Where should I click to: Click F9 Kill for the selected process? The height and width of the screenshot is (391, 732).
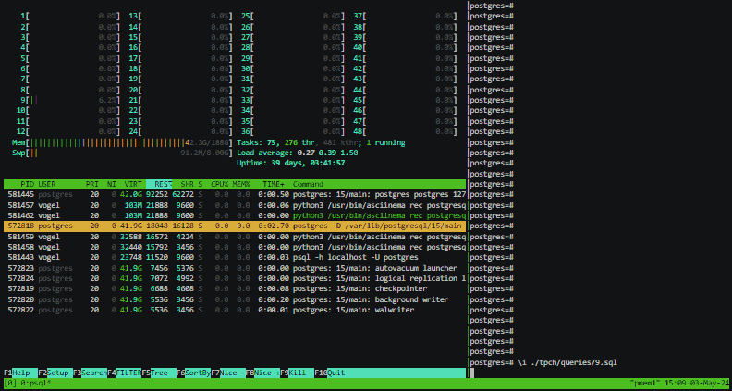tap(297, 373)
